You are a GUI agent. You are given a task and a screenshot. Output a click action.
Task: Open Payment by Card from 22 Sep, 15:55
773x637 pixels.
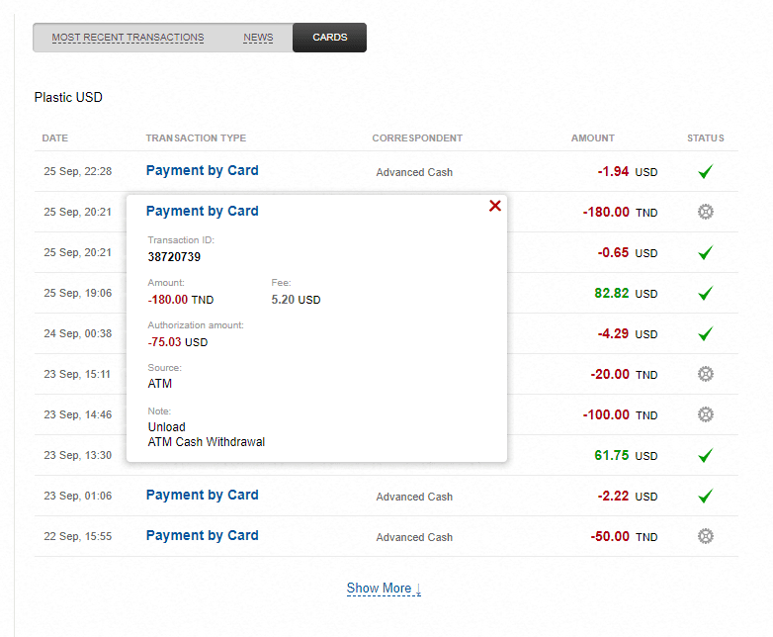click(202, 535)
